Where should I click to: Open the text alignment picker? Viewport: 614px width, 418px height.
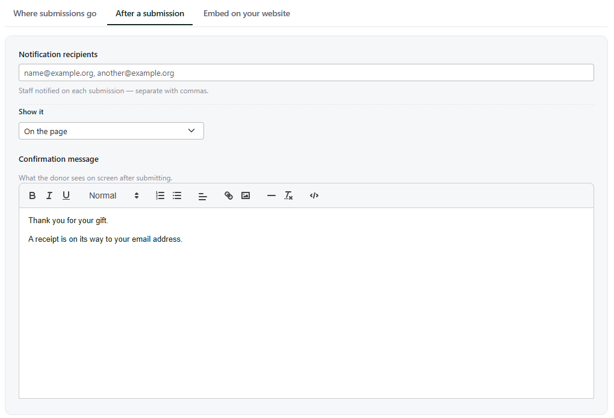point(202,195)
